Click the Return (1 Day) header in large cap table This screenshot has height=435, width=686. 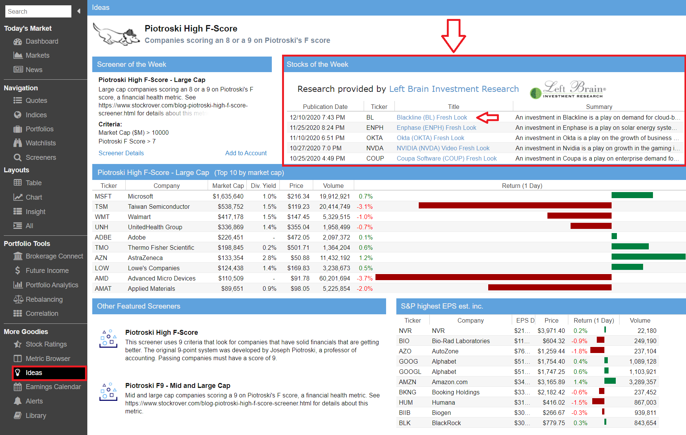click(522, 186)
